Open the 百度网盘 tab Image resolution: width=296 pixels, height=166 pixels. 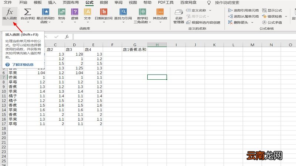tap(188, 3)
